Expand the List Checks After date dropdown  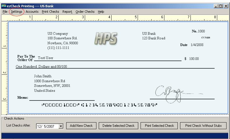coord(61,126)
